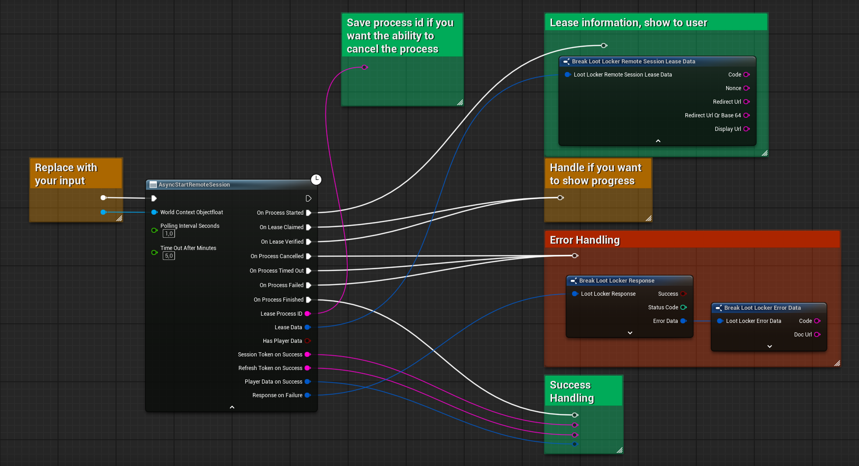Click the async clock icon on AsyncStartRemoteSession
The width and height of the screenshot is (859, 466).
[316, 180]
